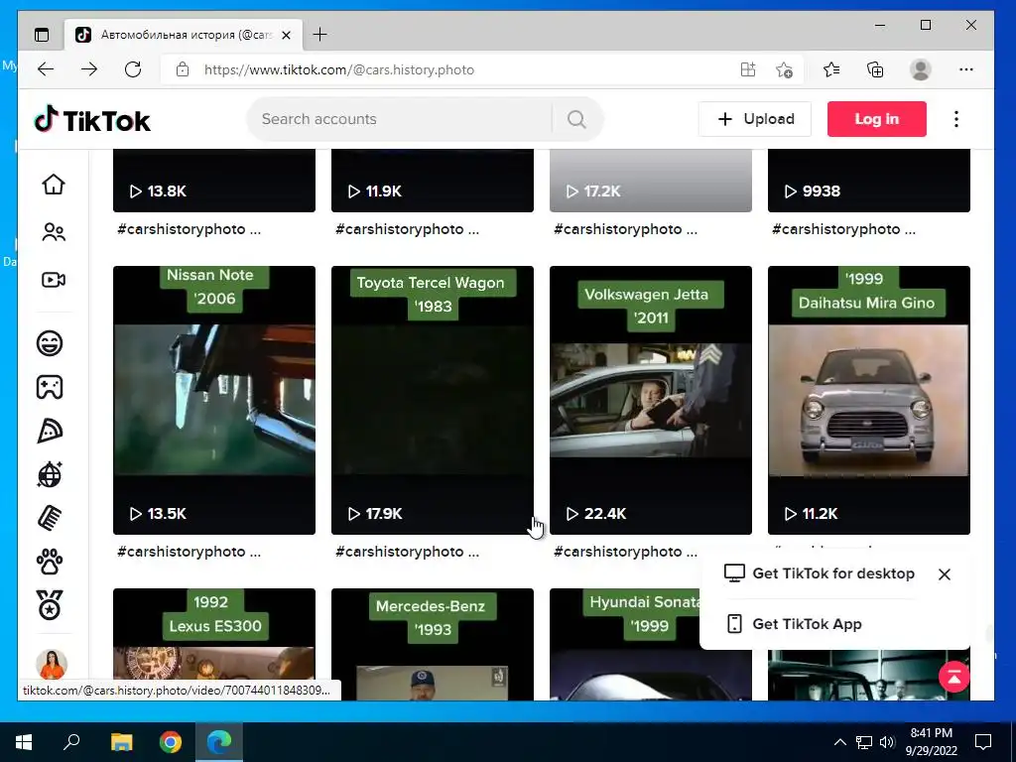Open TikTok home logo
The width and height of the screenshot is (1016, 762).
point(91,120)
